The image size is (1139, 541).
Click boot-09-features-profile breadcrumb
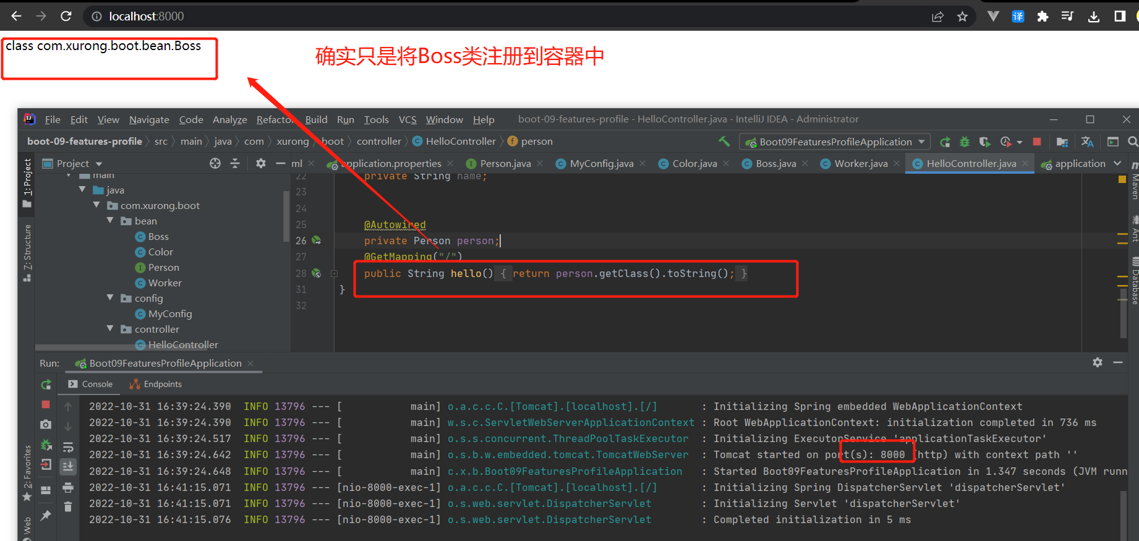[x=85, y=142]
